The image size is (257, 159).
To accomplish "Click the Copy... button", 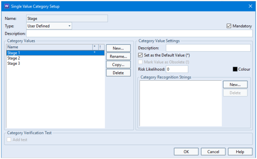I will (x=118, y=65).
